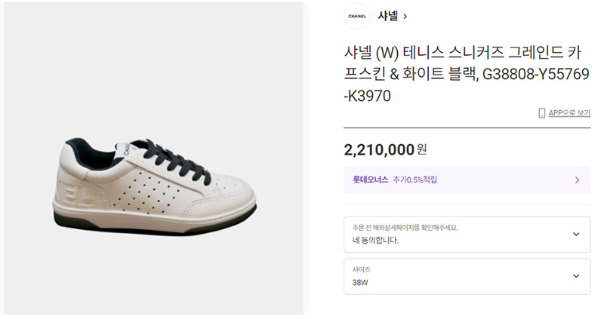Open the APP으로 보기 link
604x319 pixels.
pyautogui.click(x=569, y=113)
